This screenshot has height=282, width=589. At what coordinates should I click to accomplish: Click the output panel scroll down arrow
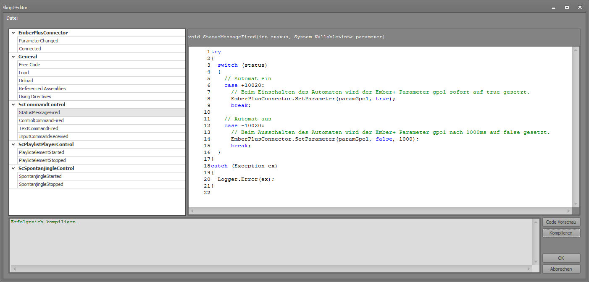[536, 262]
